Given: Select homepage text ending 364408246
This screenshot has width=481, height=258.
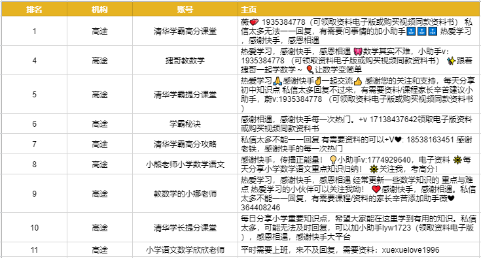Looking at the screenshot, I should [359, 193].
